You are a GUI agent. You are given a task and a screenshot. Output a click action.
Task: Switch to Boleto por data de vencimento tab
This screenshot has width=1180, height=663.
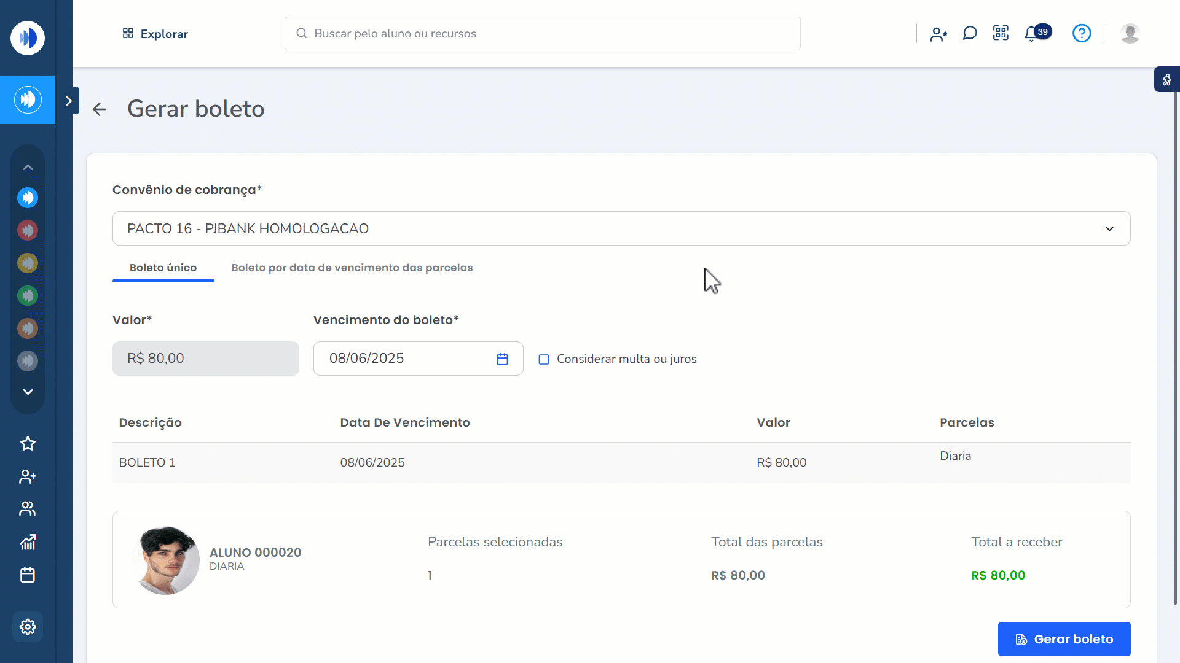352,268
